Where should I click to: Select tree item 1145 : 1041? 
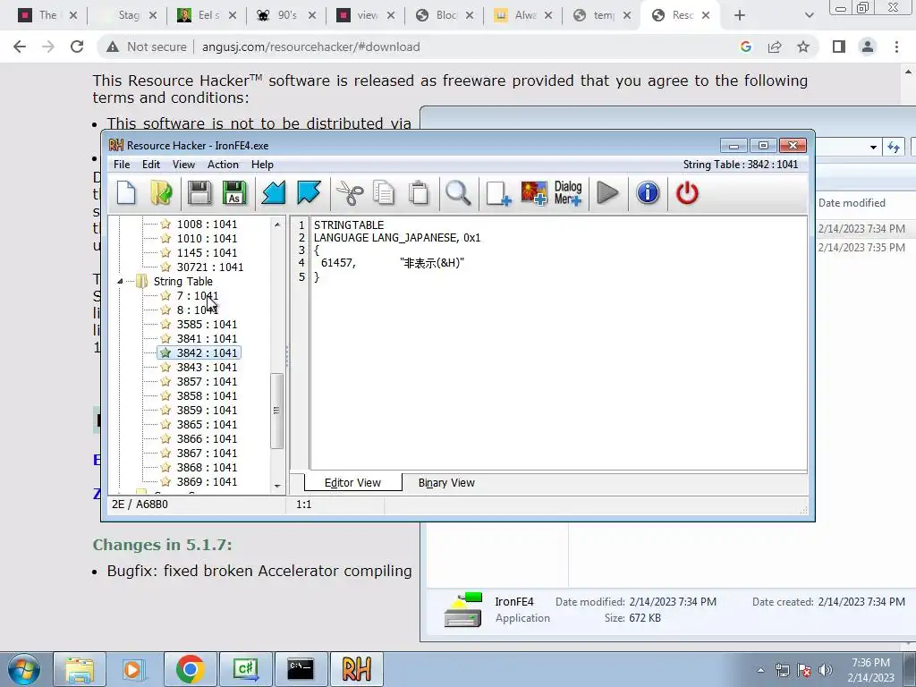(x=207, y=253)
